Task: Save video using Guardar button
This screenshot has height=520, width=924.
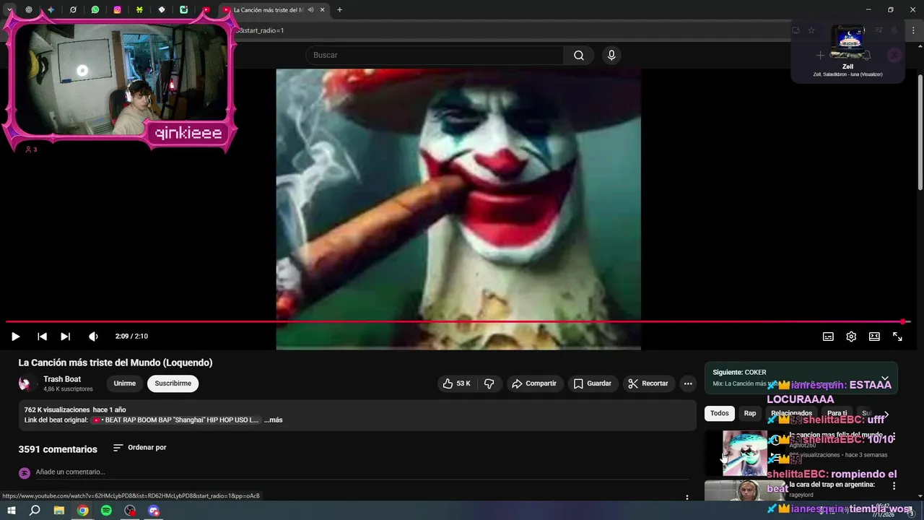Action: (x=592, y=383)
